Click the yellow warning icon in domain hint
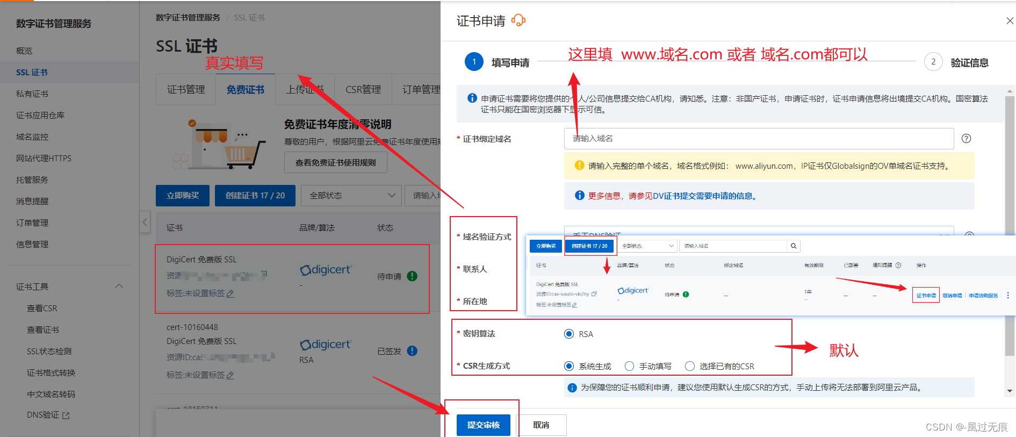Viewport: 1016px width, 437px height. pos(579,166)
